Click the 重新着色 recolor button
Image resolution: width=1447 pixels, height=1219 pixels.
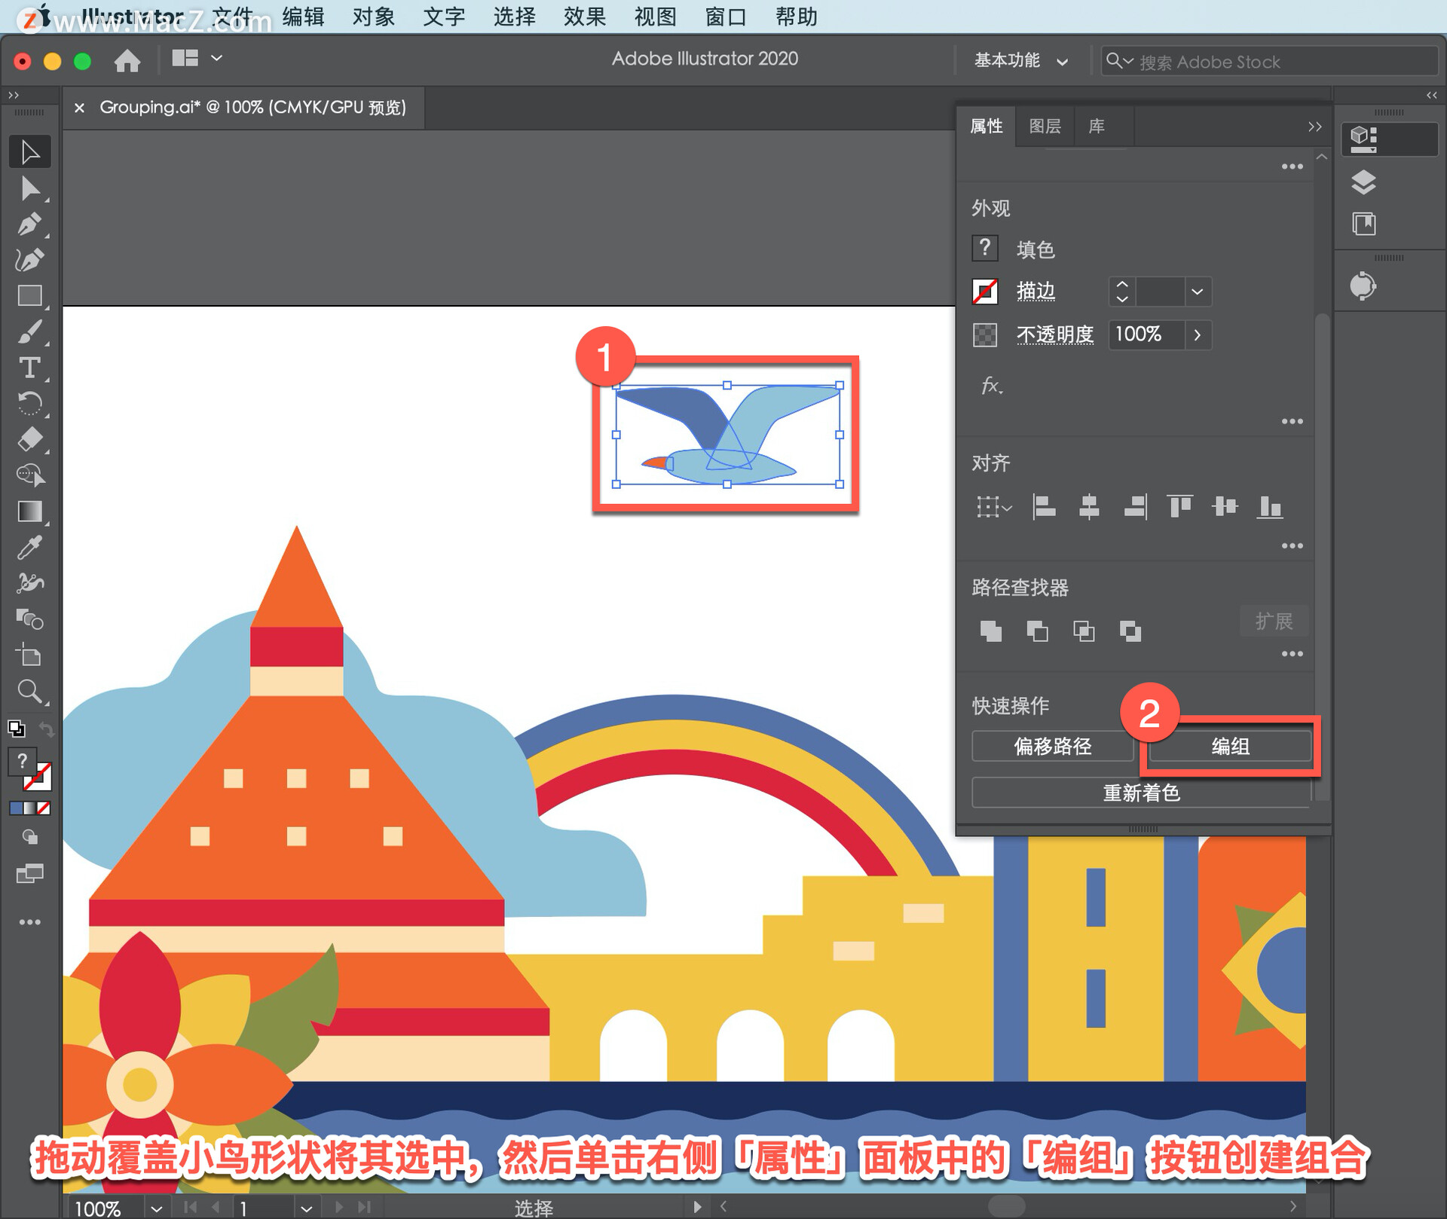pyautogui.click(x=1141, y=793)
